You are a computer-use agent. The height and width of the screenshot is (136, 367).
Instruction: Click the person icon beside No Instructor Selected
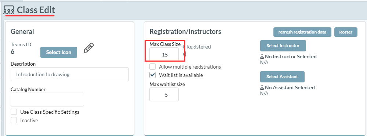[262, 57]
